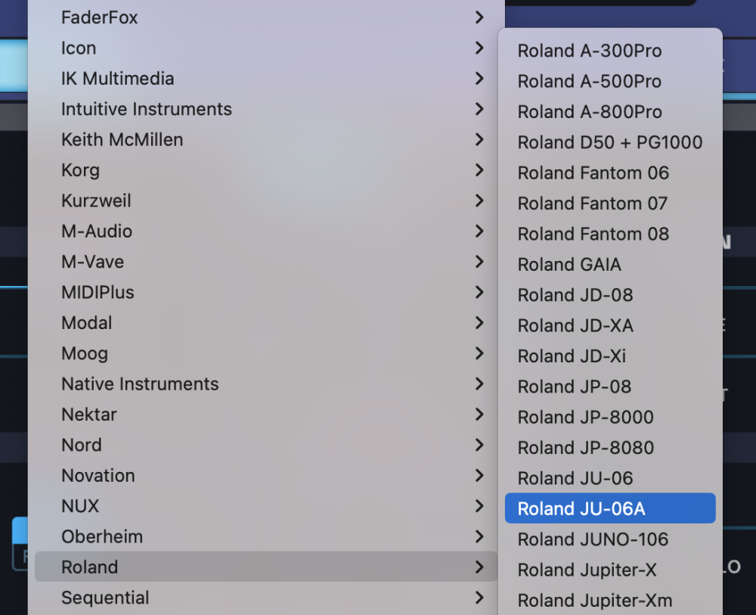Select Roland JU-06A from the submenu
The height and width of the screenshot is (615, 756).
tap(581, 508)
